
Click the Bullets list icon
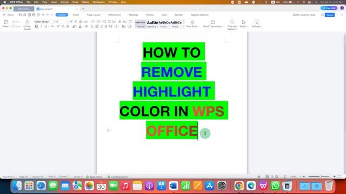pos(93,22)
